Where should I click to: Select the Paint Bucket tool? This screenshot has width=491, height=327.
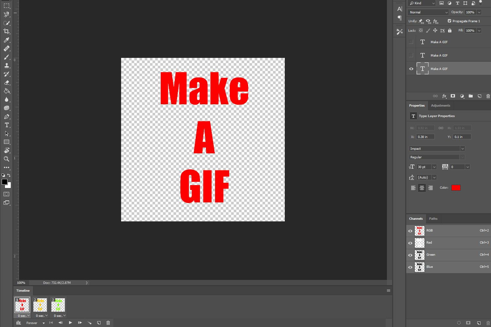pyautogui.click(x=7, y=91)
